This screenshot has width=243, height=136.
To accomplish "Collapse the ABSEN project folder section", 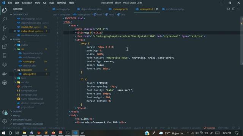I will (16, 39).
